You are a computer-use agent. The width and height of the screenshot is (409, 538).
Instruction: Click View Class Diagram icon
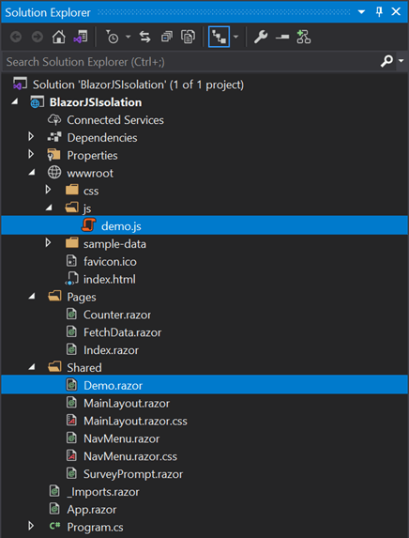point(304,37)
